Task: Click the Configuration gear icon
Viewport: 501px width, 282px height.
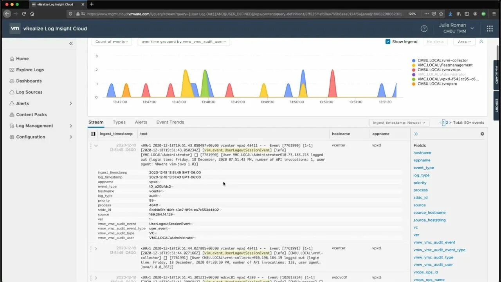Action: point(12,137)
